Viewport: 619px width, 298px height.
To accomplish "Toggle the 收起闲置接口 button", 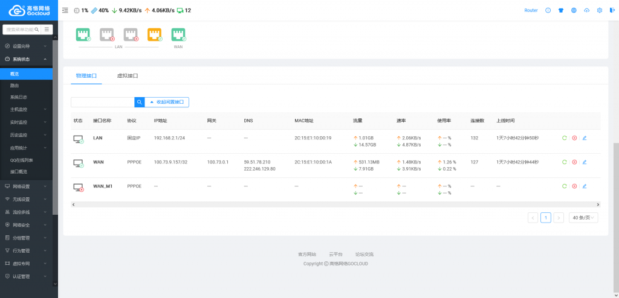I will coord(166,102).
